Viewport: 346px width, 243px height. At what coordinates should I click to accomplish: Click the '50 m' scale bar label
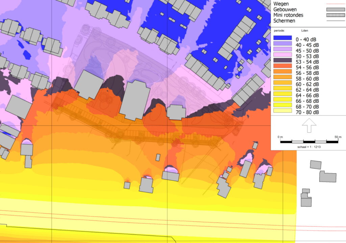(338, 137)
